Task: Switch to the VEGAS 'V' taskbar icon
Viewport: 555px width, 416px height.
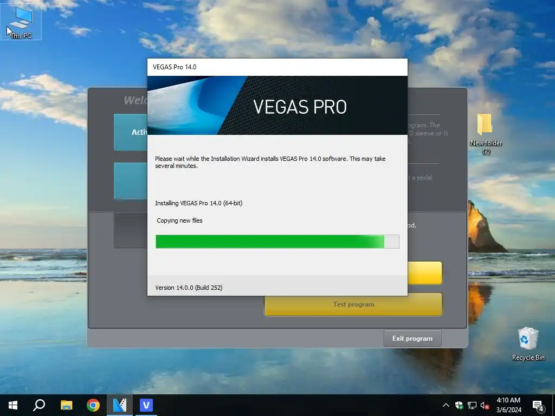Action: (x=146, y=405)
